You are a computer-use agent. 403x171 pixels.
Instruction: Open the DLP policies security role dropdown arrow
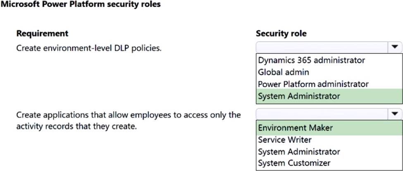395,47
